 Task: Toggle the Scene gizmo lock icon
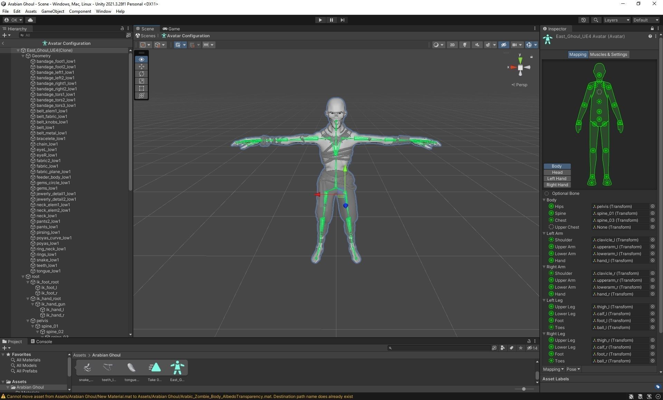pyautogui.click(x=531, y=57)
